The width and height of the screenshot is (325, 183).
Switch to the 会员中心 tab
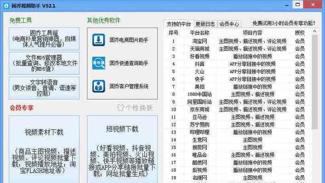coord(229,24)
